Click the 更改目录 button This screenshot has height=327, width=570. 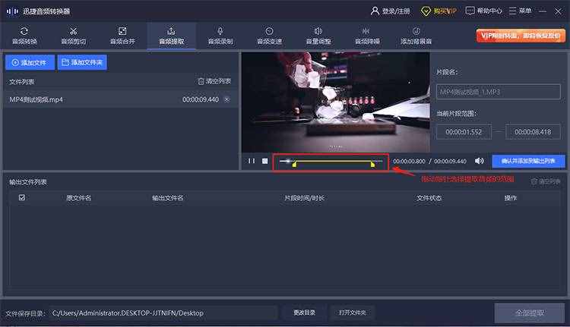coord(305,313)
